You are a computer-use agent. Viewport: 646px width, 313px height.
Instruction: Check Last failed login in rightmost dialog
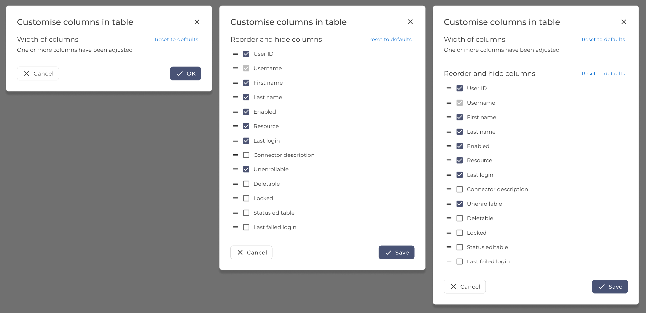[x=460, y=261]
